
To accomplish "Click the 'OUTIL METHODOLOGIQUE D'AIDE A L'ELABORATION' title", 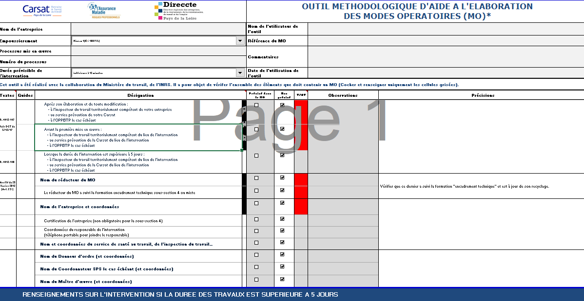I will pyautogui.click(x=417, y=11).
